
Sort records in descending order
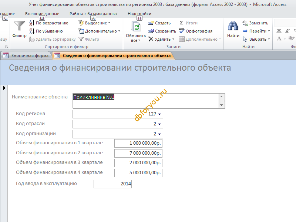click(46, 31)
